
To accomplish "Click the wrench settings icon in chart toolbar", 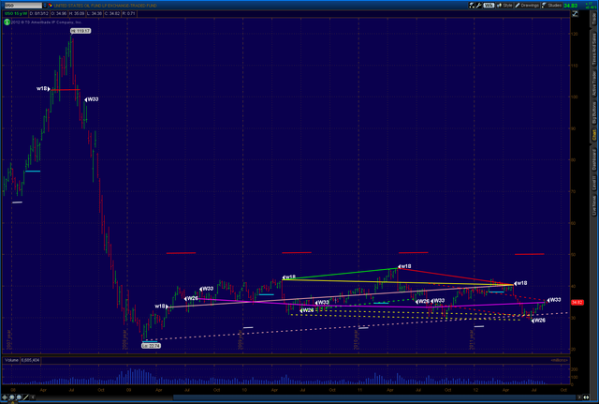I will (481, 6).
